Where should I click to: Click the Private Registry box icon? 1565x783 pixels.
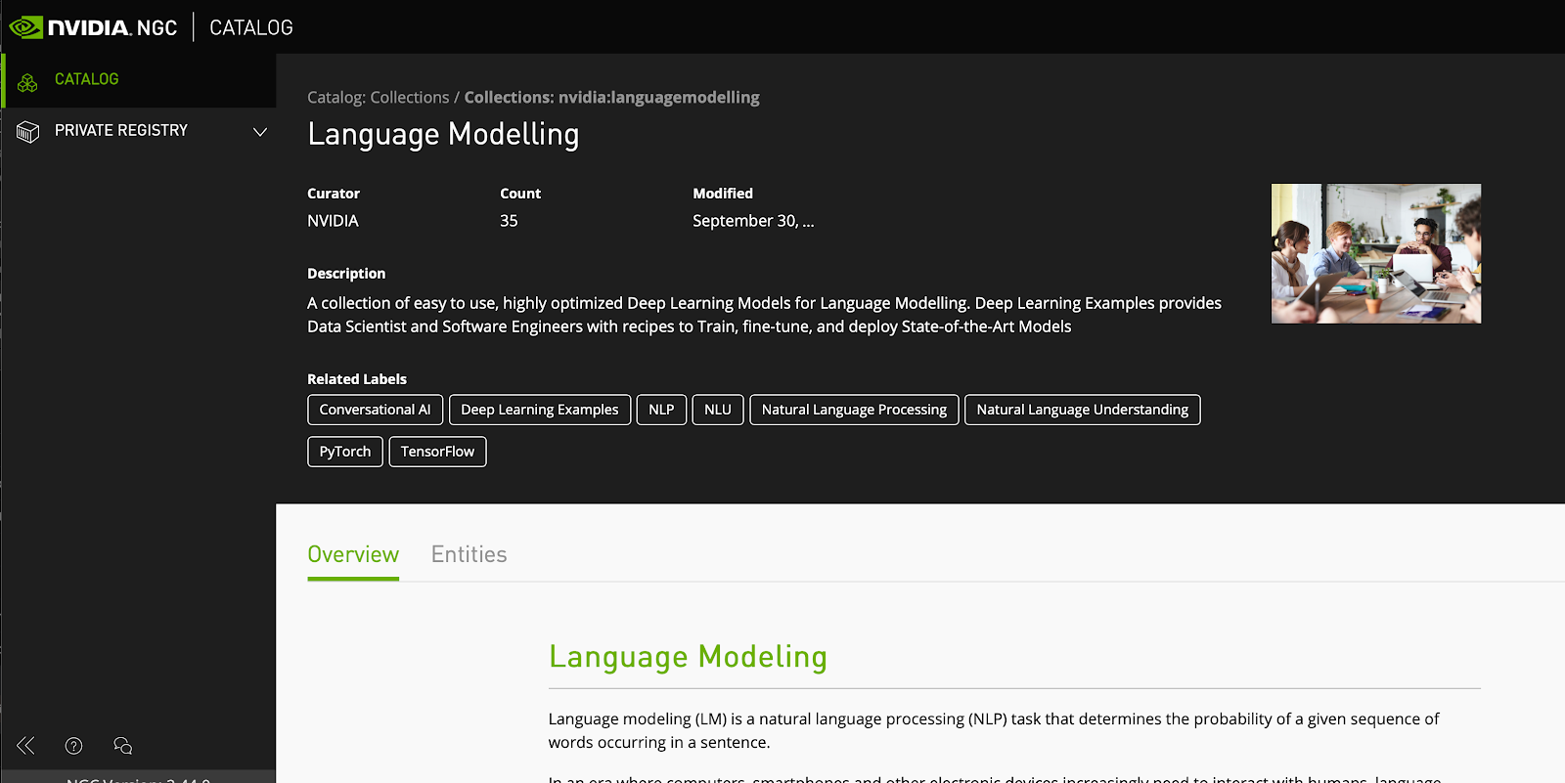click(x=27, y=132)
